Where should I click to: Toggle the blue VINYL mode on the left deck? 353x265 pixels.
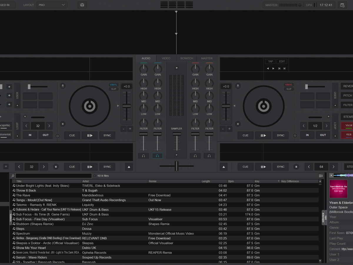coord(114,85)
